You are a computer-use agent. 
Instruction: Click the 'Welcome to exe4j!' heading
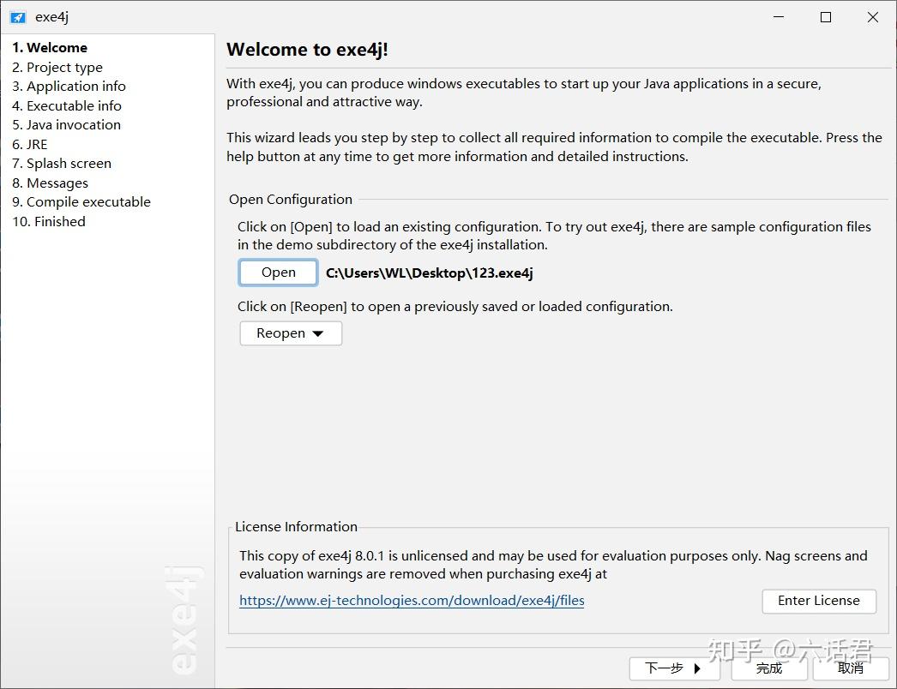[x=307, y=50]
